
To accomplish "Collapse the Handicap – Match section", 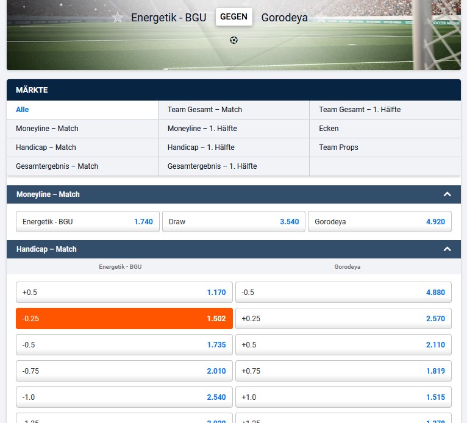I will 447,249.
